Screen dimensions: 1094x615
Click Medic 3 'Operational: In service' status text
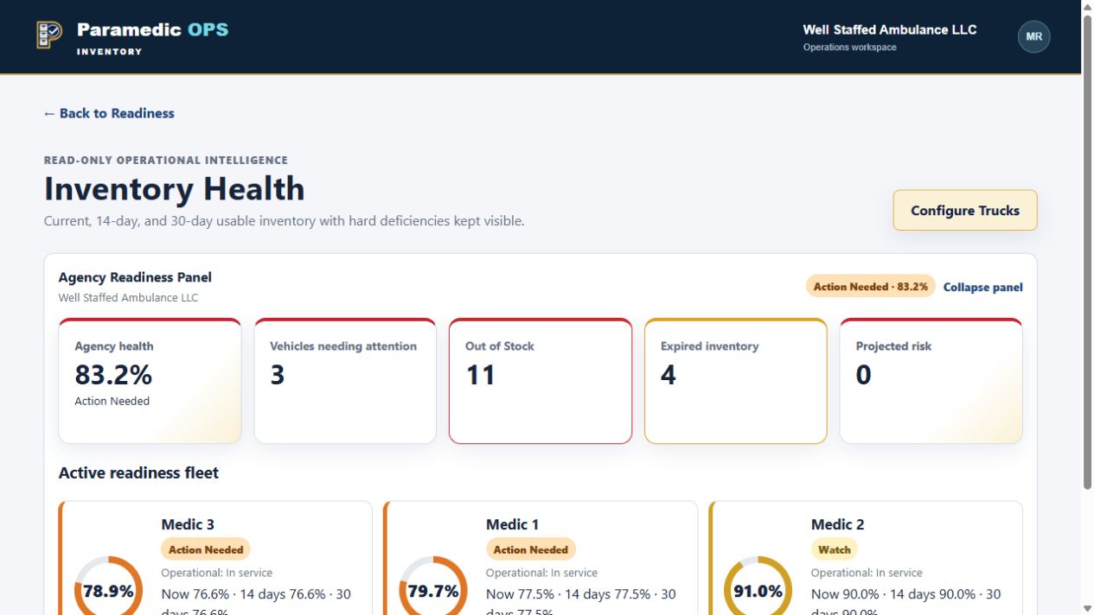click(x=216, y=573)
